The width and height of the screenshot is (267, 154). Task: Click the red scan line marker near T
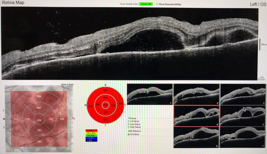pos(72,118)
